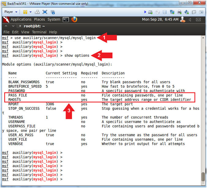Maximize the VMware Player window
The height and width of the screenshot is (188, 207).
[190, 2]
